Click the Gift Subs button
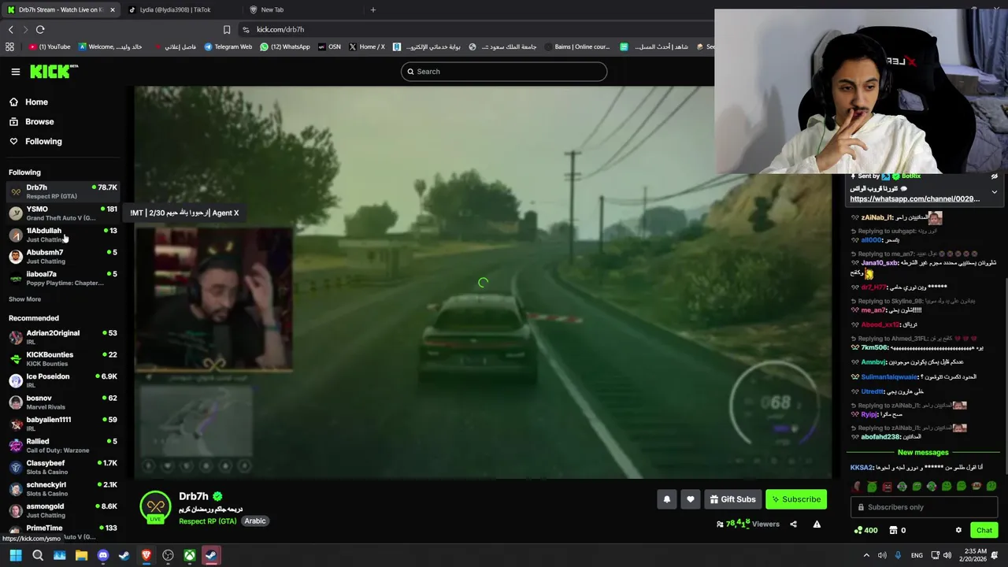The image size is (1008, 567). click(x=732, y=499)
